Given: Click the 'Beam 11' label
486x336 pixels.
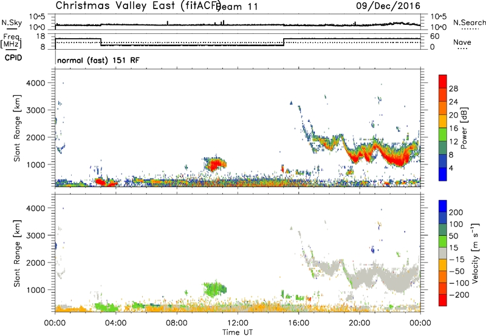Looking at the screenshot, I should point(237,7).
